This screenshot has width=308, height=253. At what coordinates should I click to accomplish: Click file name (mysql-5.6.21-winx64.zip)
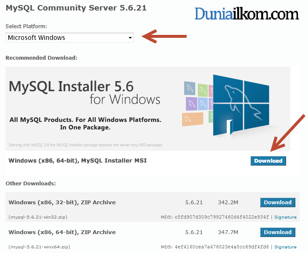pyautogui.click(x=39, y=247)
